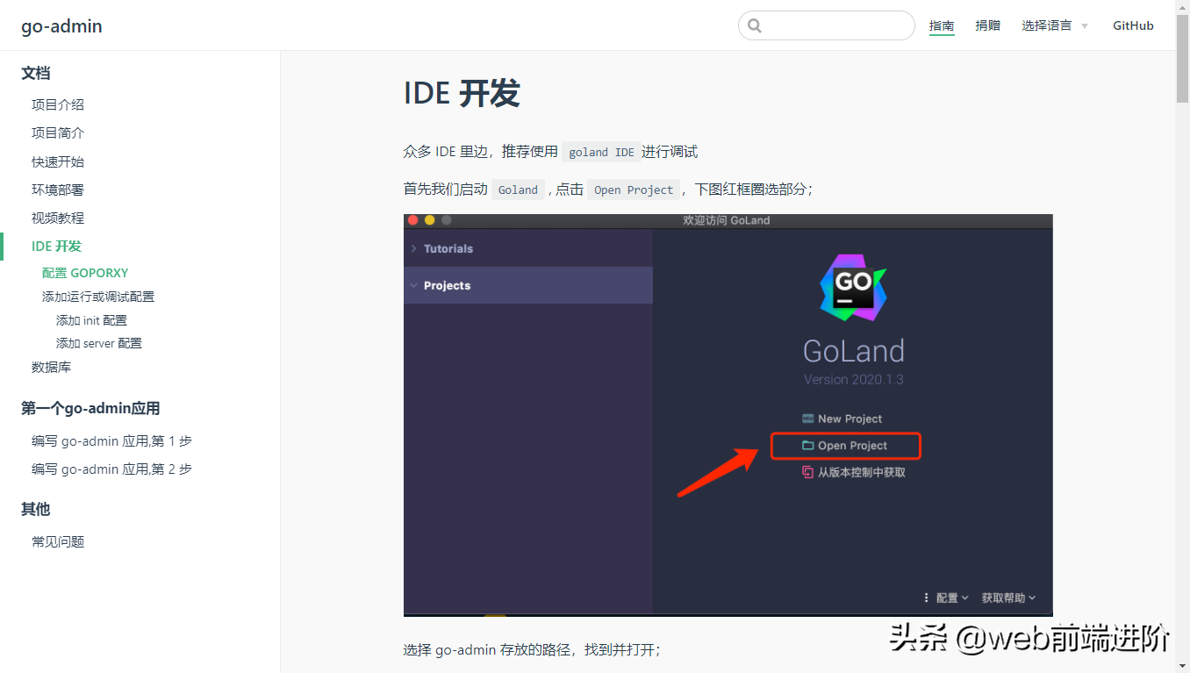Image resolution: width=1190 pixels, height=673 pixels.
Task: Click 从版本控制中获取 icon
Action: [x=808, y=472]
